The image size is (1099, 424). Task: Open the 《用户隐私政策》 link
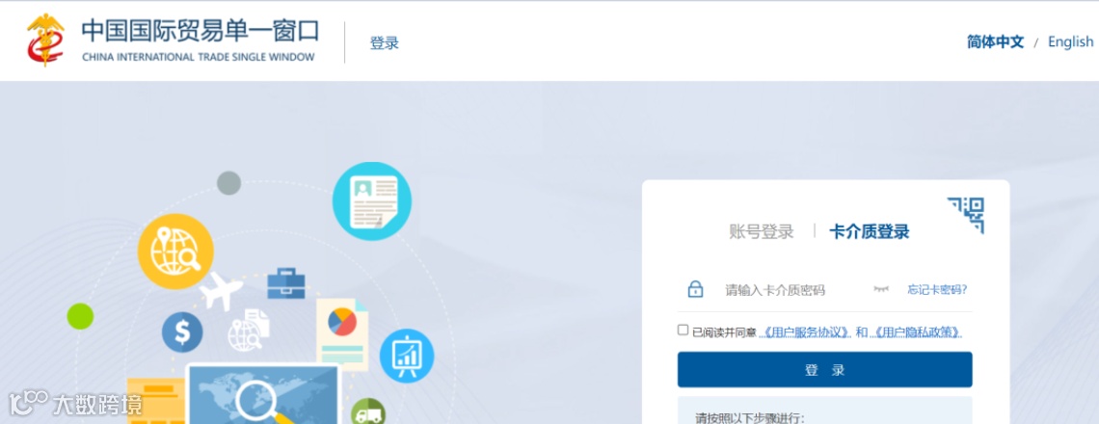point(916,332)
